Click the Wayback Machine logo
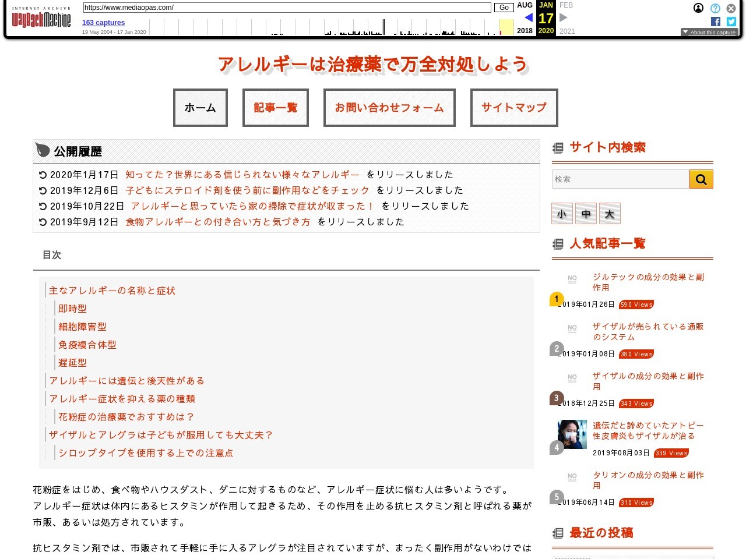 tap(41, 19)
